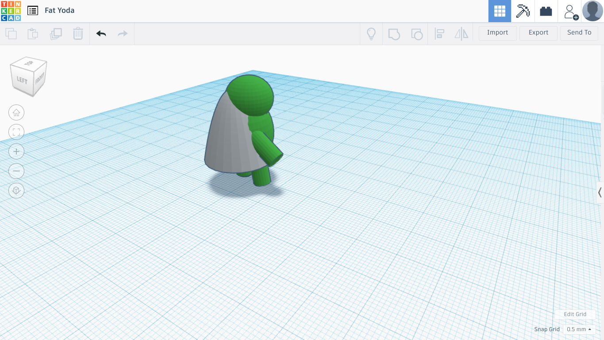
Task: Toggle the 3D editor grid view mode
Action: 499,11
